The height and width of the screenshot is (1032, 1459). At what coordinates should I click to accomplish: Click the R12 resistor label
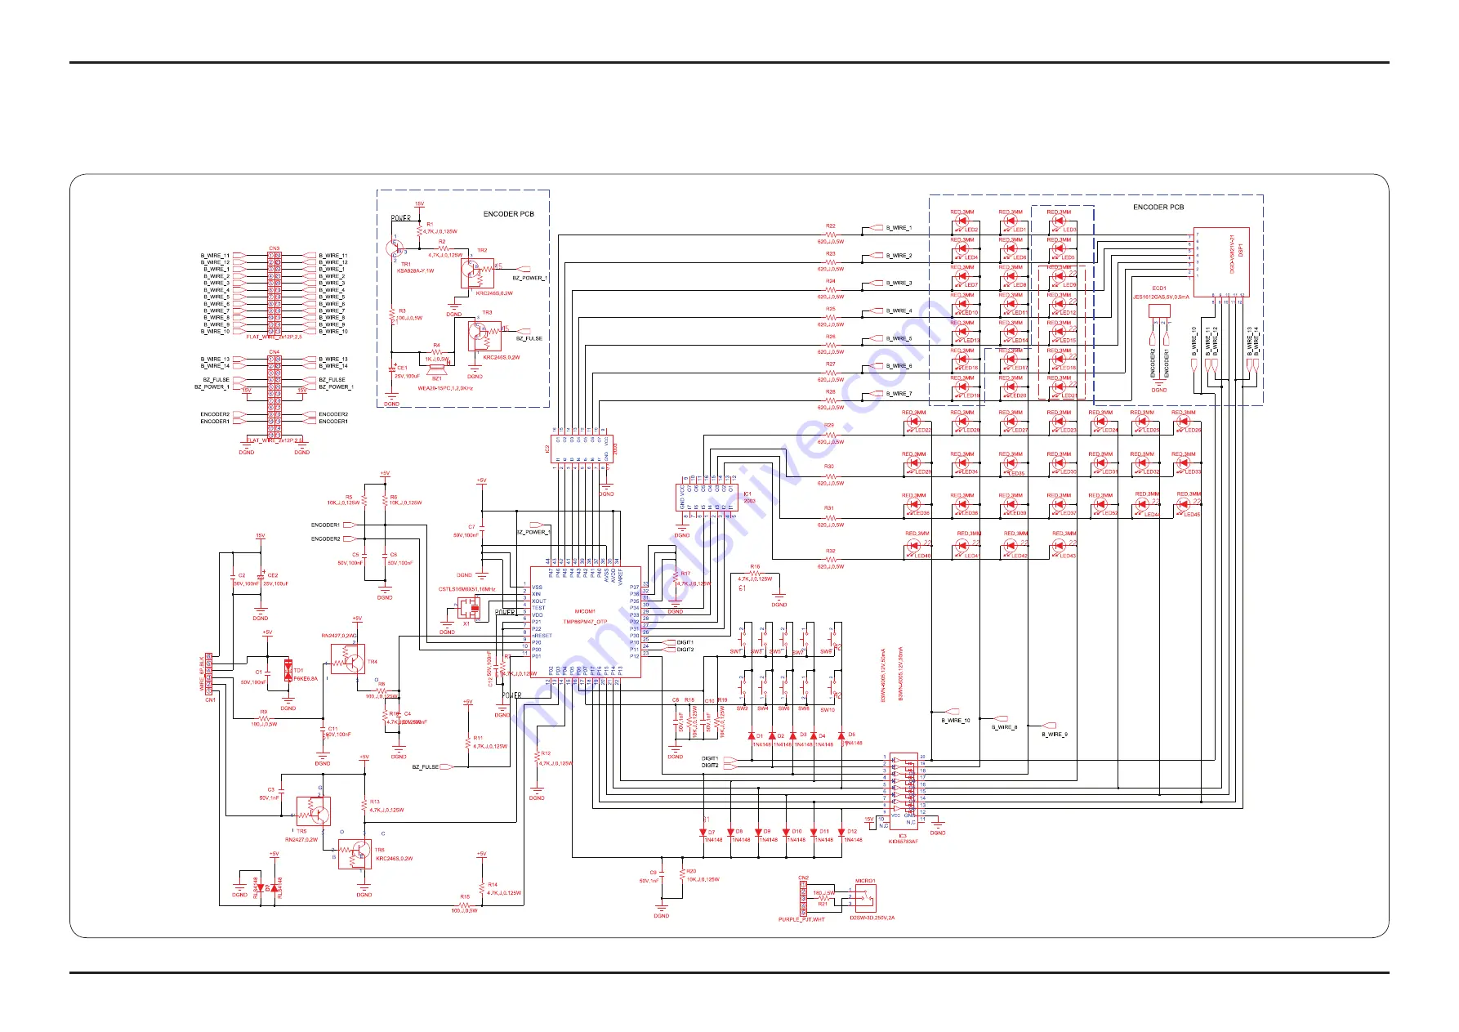[x=546, y=753]
